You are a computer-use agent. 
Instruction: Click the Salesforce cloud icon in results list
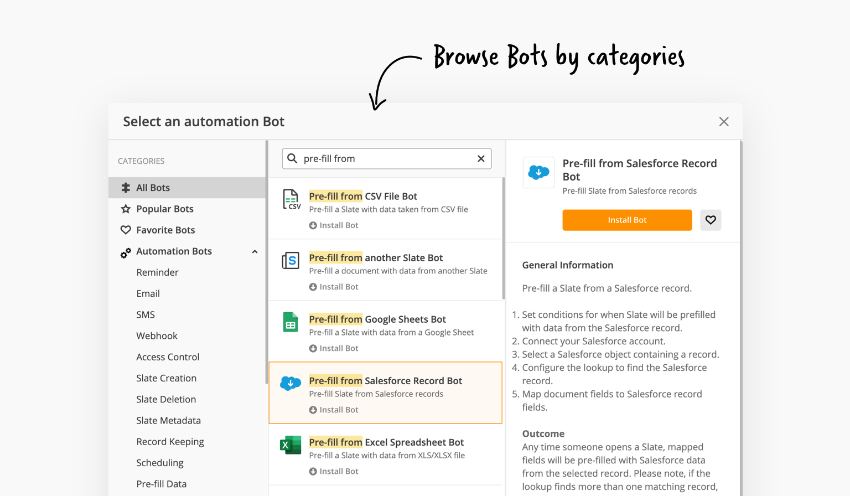(x=291, y=383)
